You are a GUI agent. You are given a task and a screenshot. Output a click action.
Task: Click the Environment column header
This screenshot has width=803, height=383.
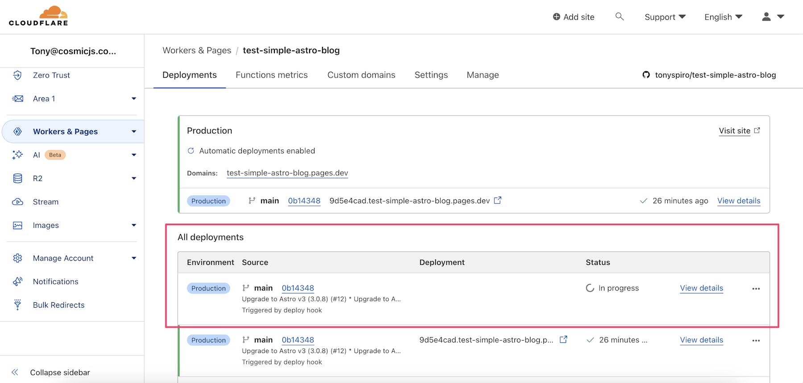(x=211, y=262)
